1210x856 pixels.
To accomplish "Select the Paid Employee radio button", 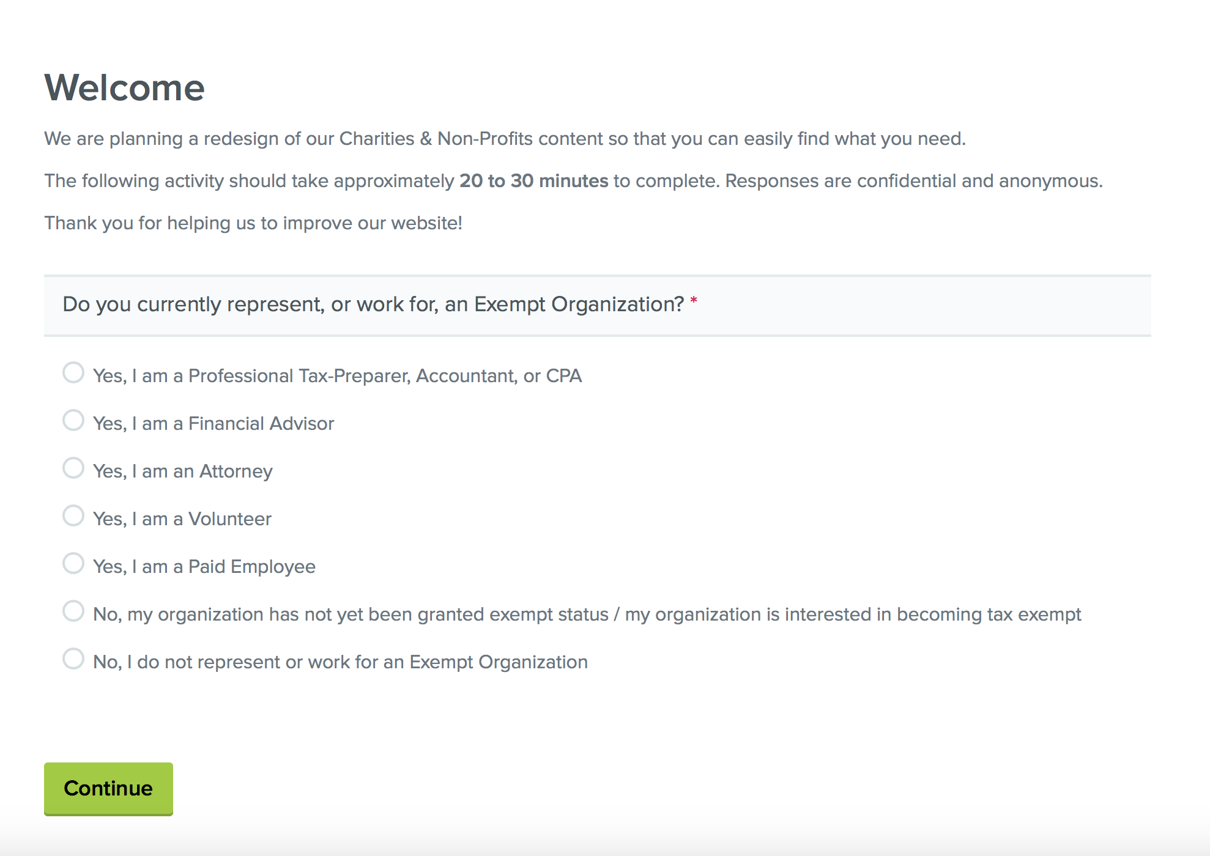I will (x=73, y=564).
